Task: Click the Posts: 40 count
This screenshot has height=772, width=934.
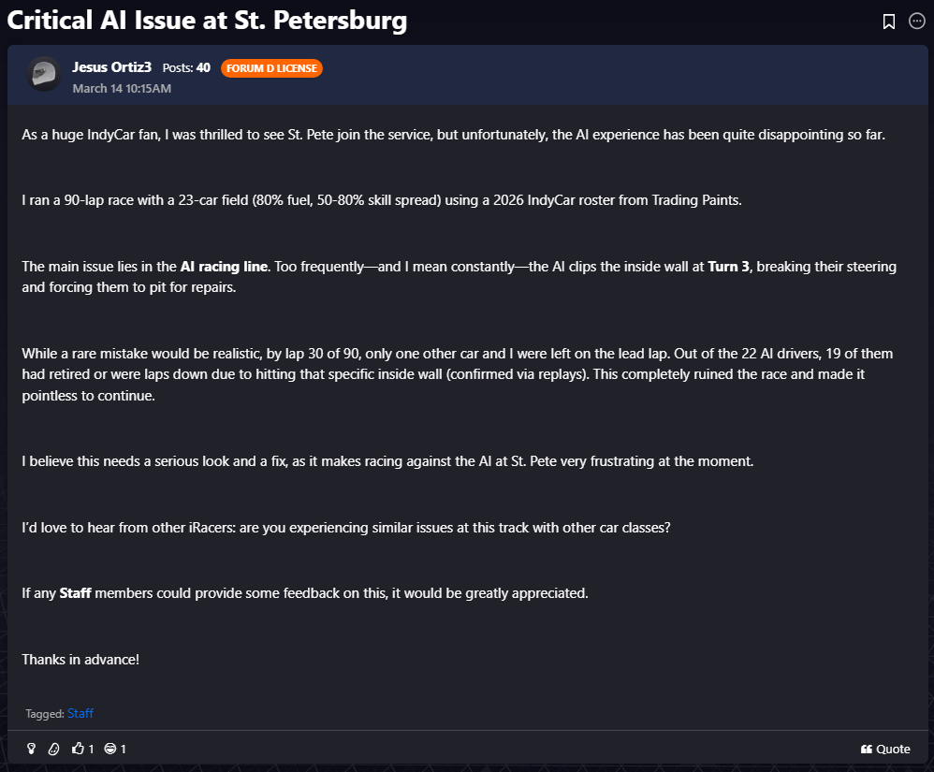Action: (186, 67)
